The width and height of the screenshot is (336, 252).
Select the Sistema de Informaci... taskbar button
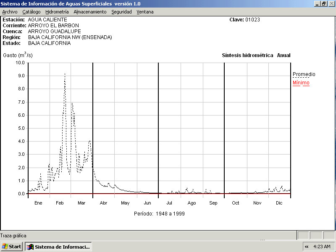[58, 247]
